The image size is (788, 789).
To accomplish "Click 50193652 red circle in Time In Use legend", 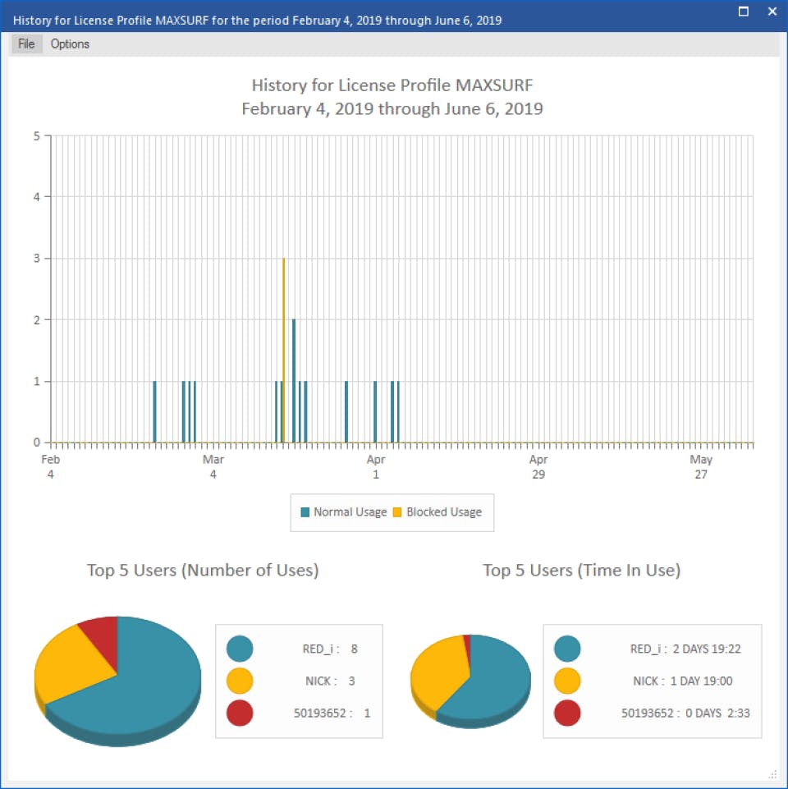I will click(567, 713).
